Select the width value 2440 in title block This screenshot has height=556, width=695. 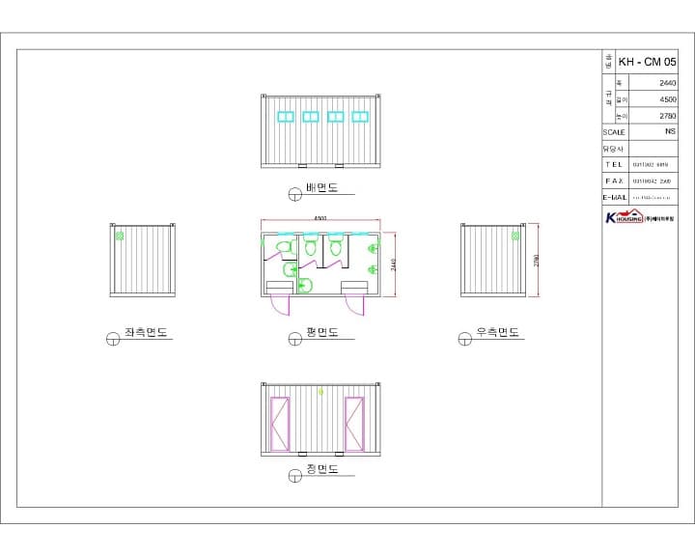[x=668, y=83]
